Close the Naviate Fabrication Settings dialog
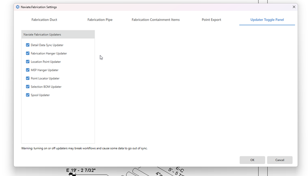Screen dimensions: 308x176 294,7
